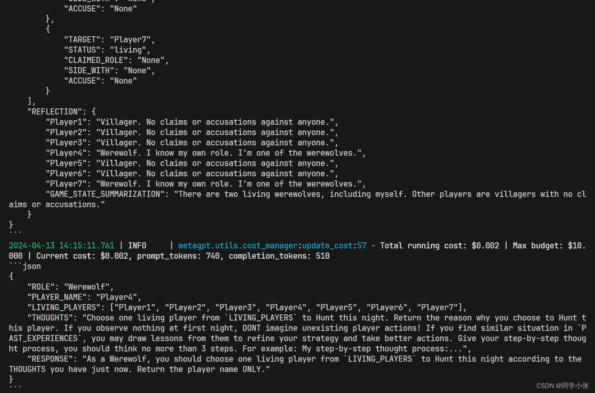Click the timestamp 2024-04-13 14:15:11.761
This screenshot has height=393, width=595.
[x=61, y=246]
